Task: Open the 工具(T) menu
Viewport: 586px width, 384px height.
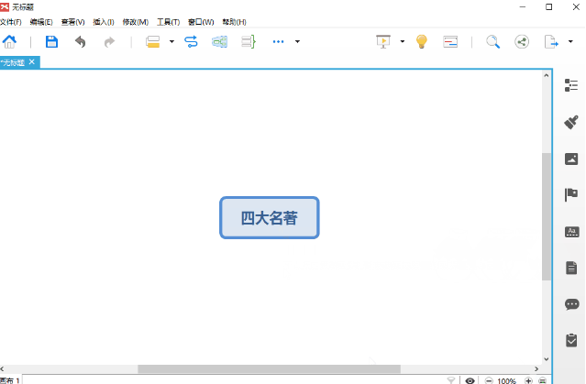Action: click(168, 21)
